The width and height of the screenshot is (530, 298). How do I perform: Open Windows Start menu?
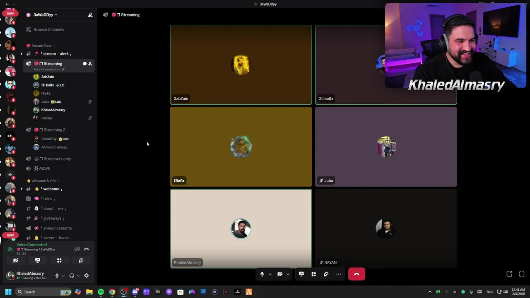click(8, 292)
